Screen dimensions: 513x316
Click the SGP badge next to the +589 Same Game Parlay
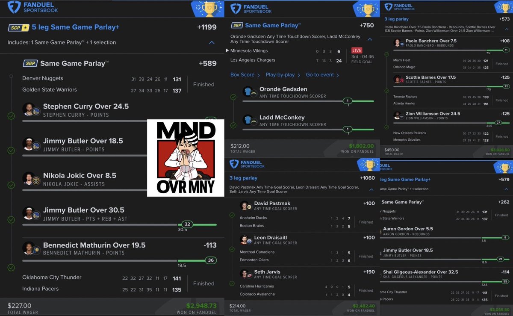[x=30, y=63]
